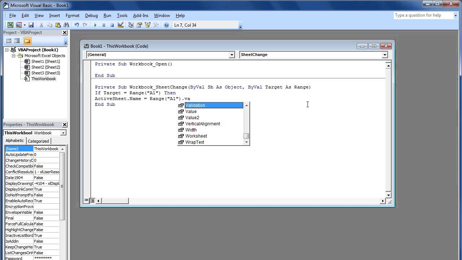Image resolution: width=462 pixels, height=260 pixels.
Task: Click the Paste clipboard icon
Action: 58,25
